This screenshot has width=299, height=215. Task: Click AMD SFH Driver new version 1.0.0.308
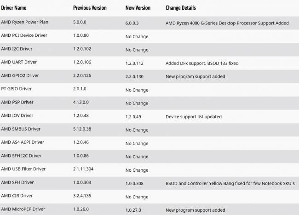tap(137, 183)
